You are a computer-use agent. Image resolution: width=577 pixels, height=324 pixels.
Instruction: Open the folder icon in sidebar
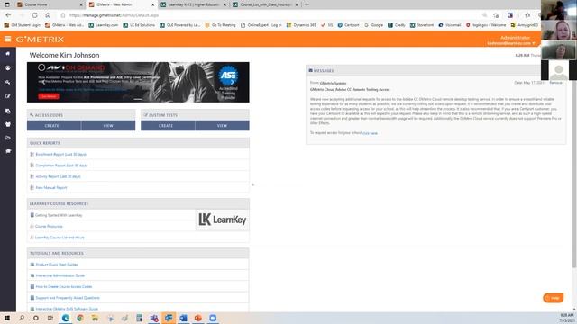pyautogui.click(x=8, y=138)
